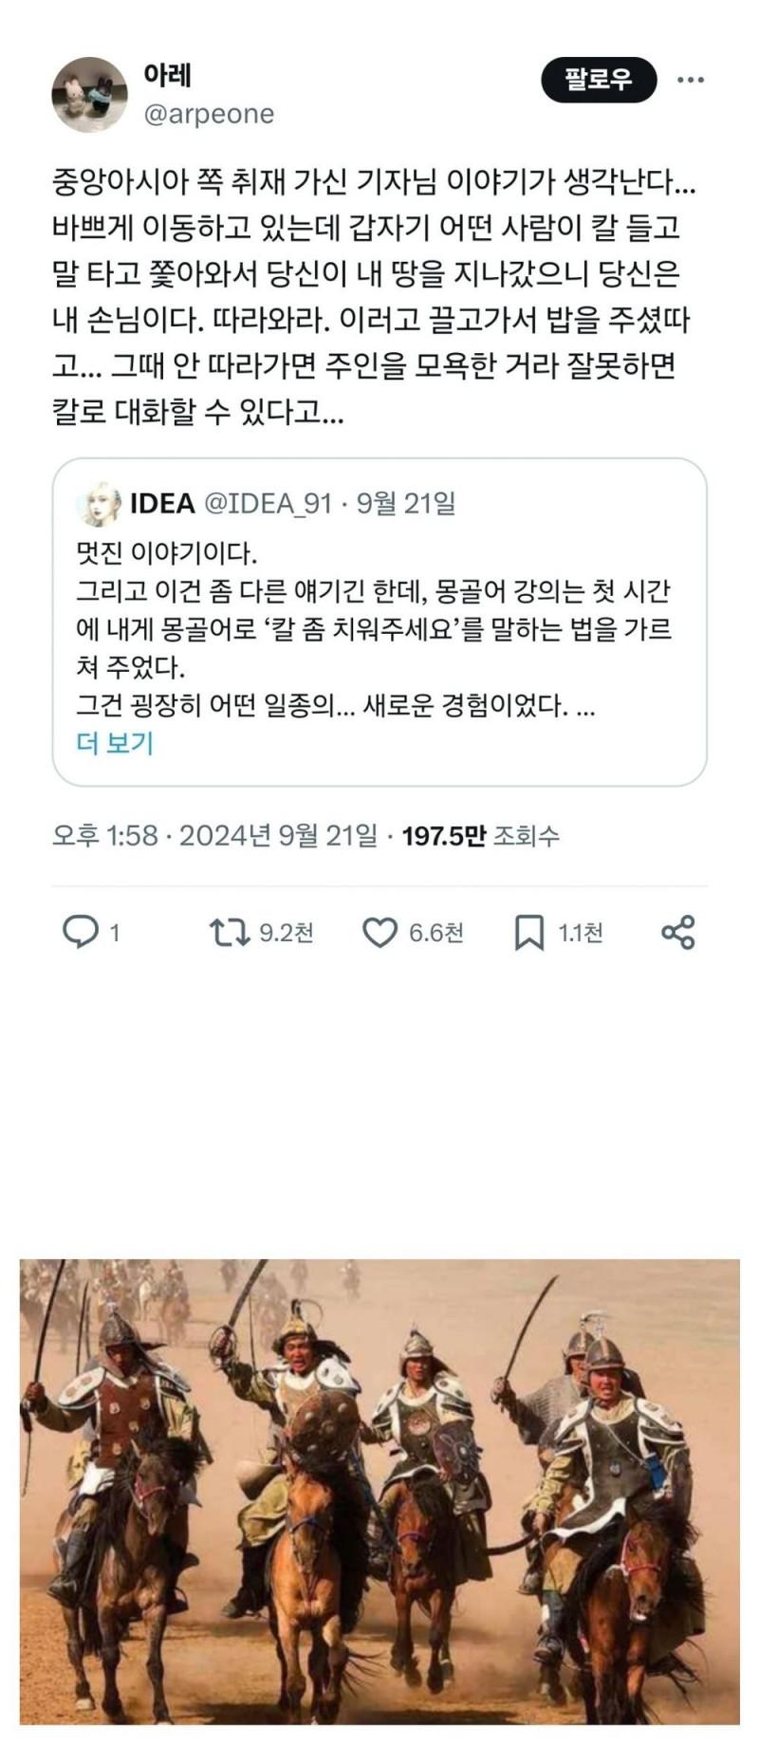Viewport: 759px width, 1746px height.
Task: Open the three-dot more options menu
Action: (690, 80)
